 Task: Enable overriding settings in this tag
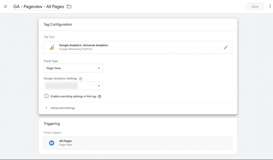pos(46,96)
